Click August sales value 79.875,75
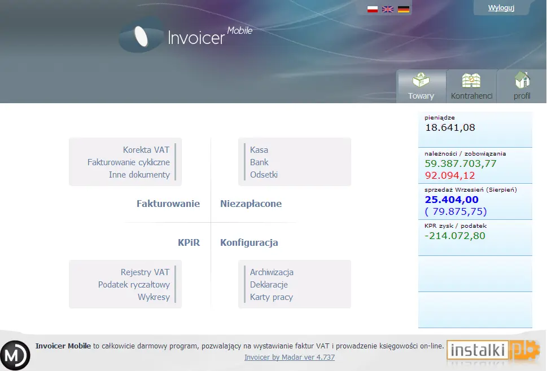This screenshot has height=371, width=547. click(x=456, y=211)
